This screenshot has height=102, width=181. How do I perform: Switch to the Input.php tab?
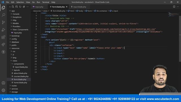click(39, 7)
